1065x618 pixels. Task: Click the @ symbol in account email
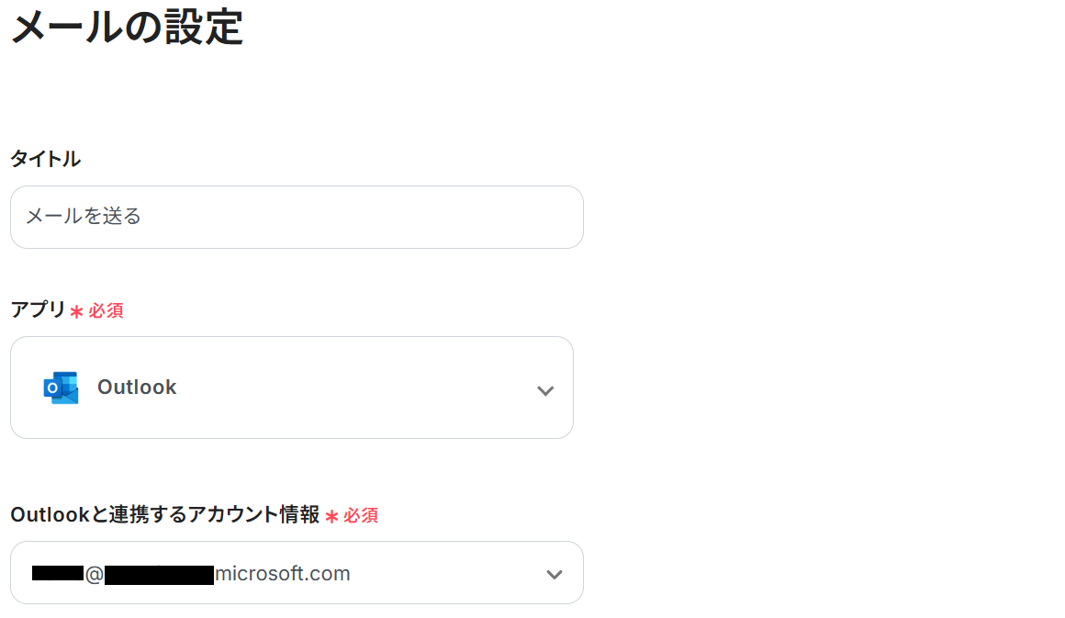(x=94, y=575)
